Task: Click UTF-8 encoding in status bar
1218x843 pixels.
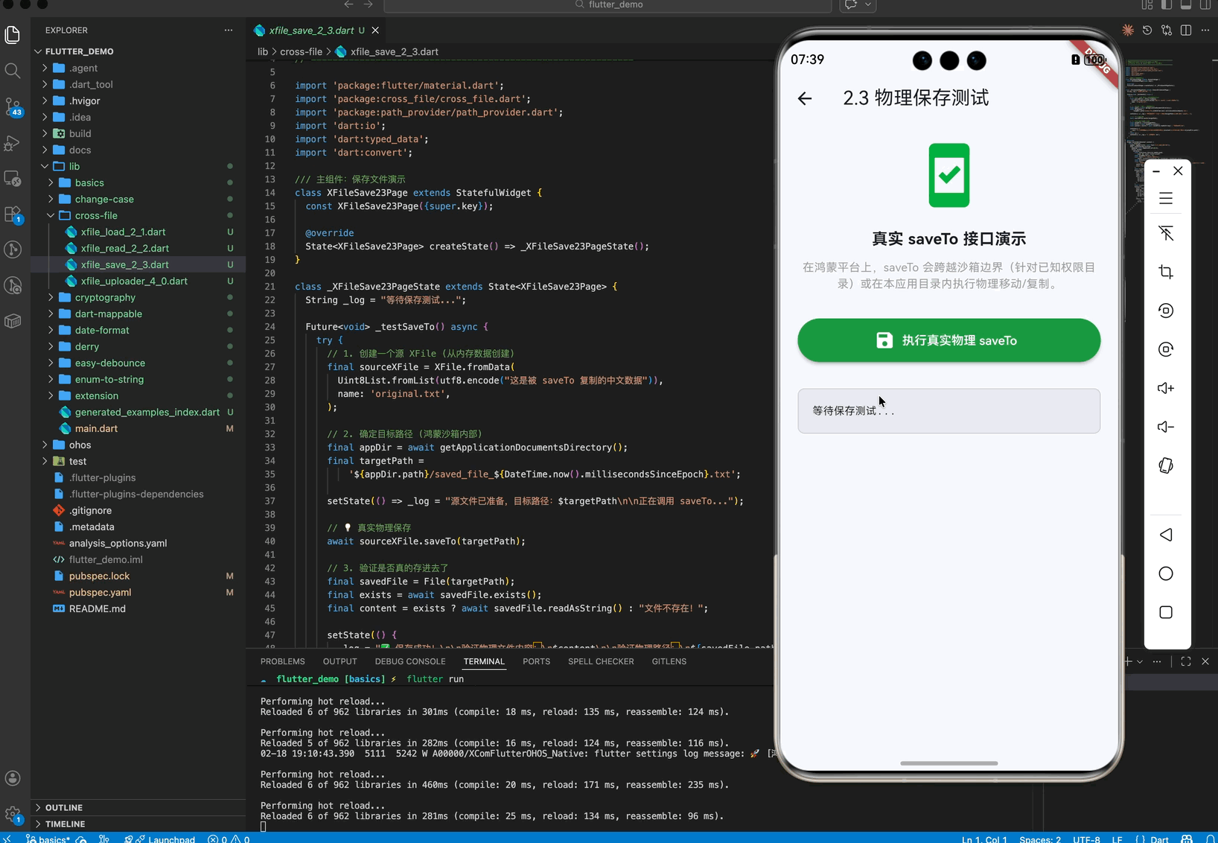Action: [x=1086, y=839]
